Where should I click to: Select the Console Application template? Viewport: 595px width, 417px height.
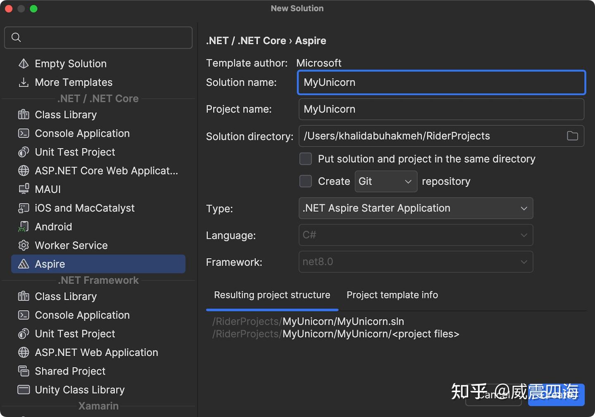[81, 133]
